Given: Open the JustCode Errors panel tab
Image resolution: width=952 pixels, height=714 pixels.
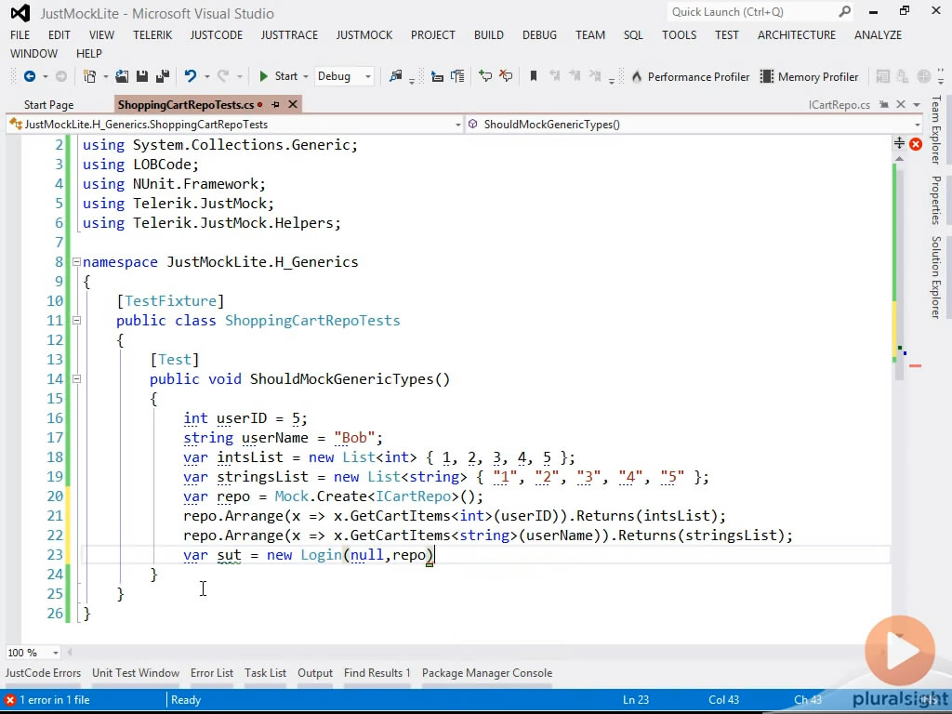Looking at the screenshot, I should point(43,673).
